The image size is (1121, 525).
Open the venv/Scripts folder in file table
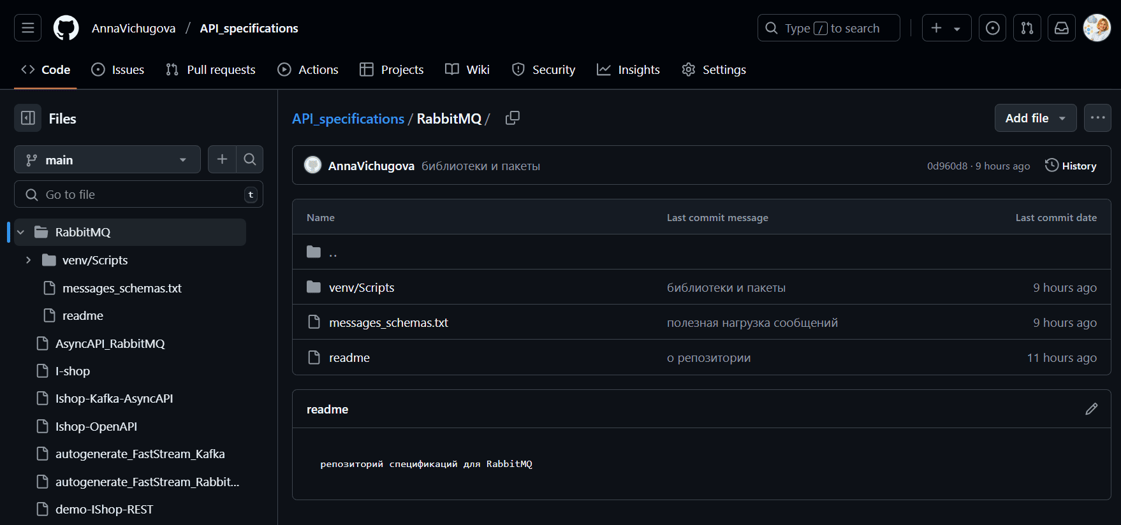click(x=362, y=287)
